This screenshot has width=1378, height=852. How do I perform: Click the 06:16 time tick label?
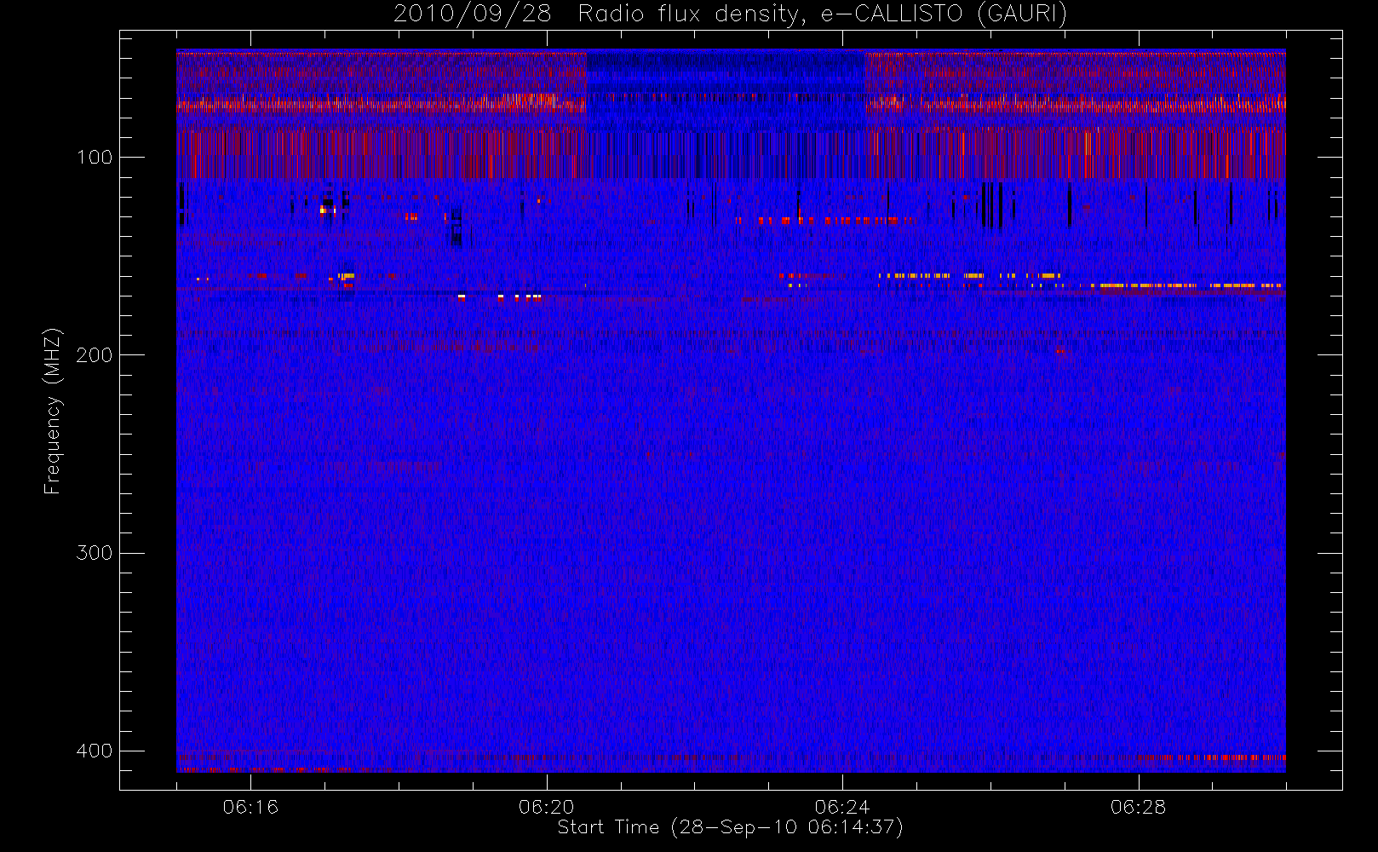click(250, 807)
